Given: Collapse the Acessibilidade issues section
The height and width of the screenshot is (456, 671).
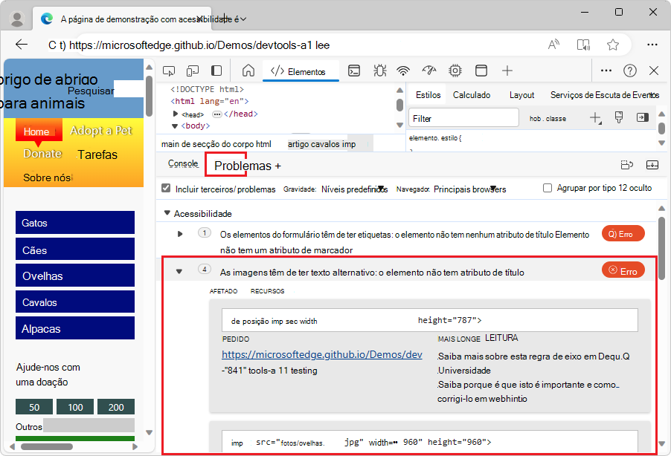Looking at the screenshot, I should 167,212.
